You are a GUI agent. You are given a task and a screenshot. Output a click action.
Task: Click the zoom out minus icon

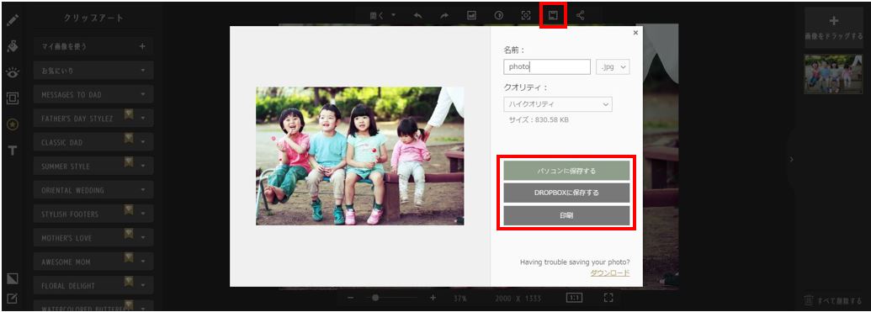pyautogui.click(x=351, y=298)
